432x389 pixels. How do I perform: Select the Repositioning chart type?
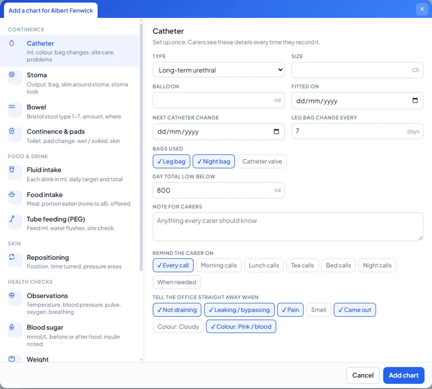69,261
